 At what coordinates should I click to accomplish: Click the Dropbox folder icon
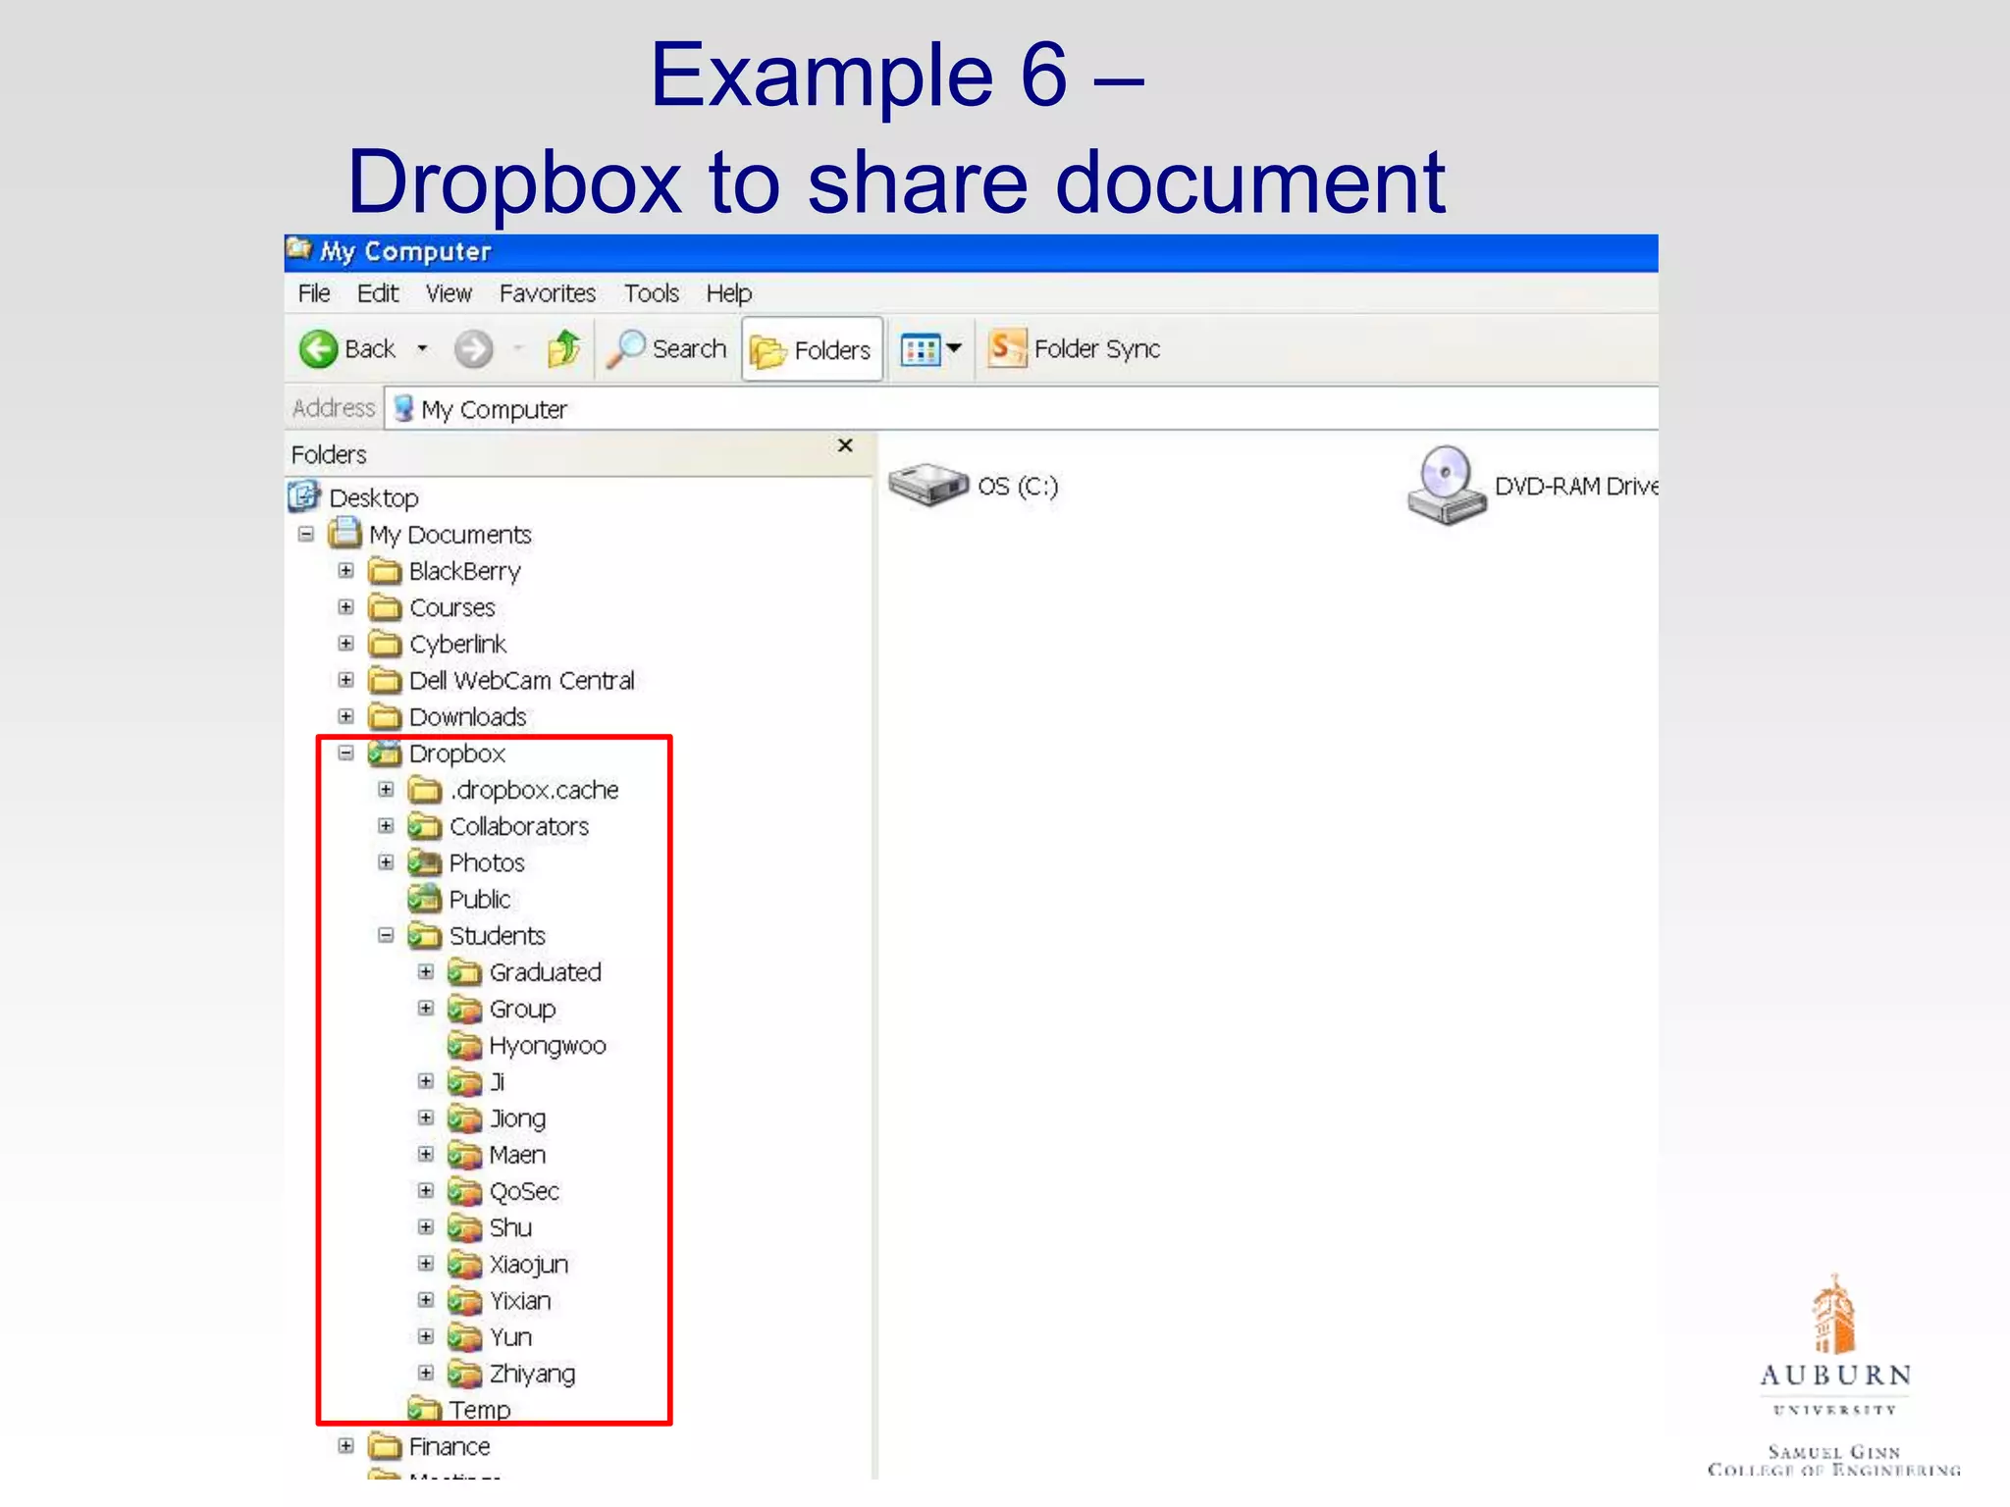click(x=385, y=753)
